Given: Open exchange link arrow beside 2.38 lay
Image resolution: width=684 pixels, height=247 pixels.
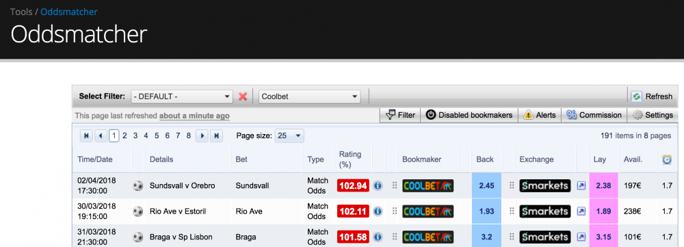Looking at the screenshot, I should coord(581,185).
